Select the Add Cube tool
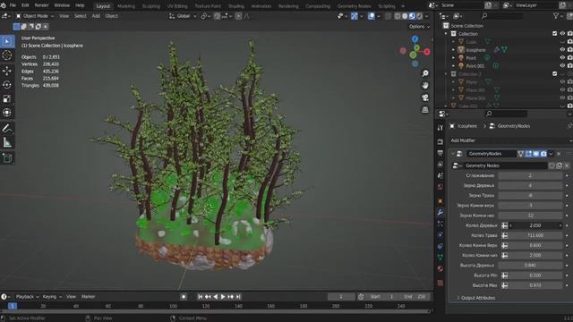The height and width of the screenshot is (322, 573). (x=7, y=158)
